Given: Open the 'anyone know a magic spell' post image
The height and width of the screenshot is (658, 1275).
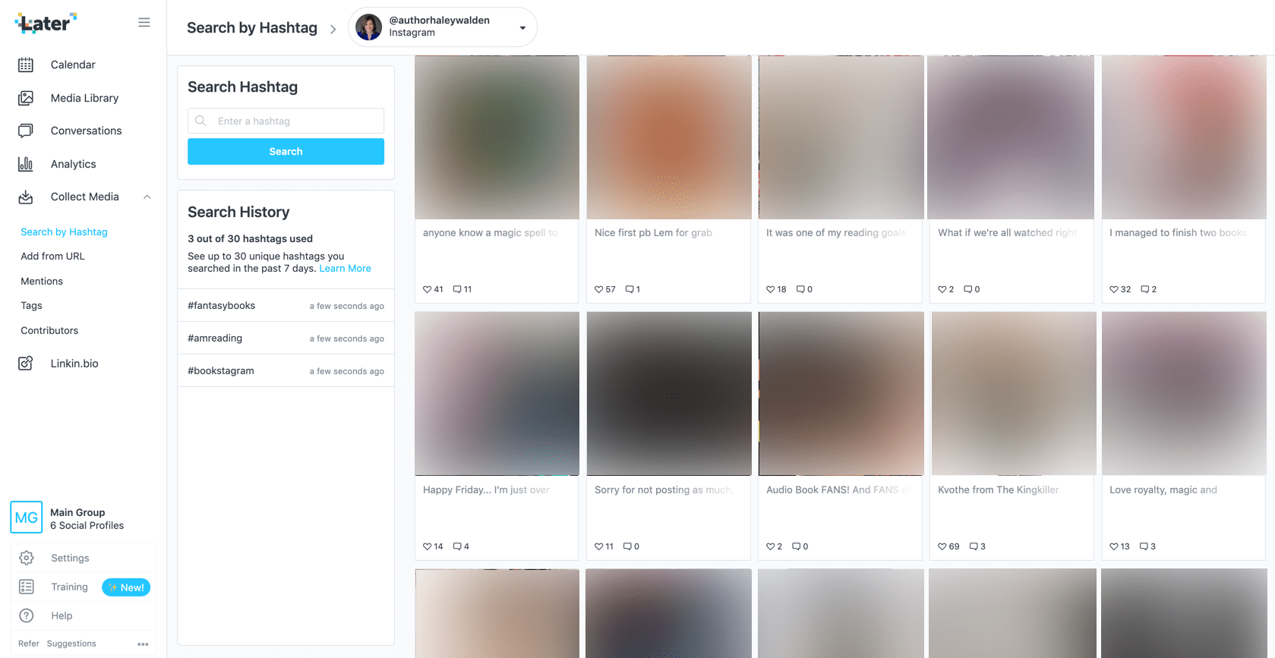Looking at the screenshot, I should coord(497,137).
